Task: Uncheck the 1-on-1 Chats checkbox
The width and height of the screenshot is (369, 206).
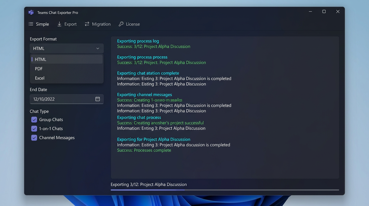Action: point(34,129)
